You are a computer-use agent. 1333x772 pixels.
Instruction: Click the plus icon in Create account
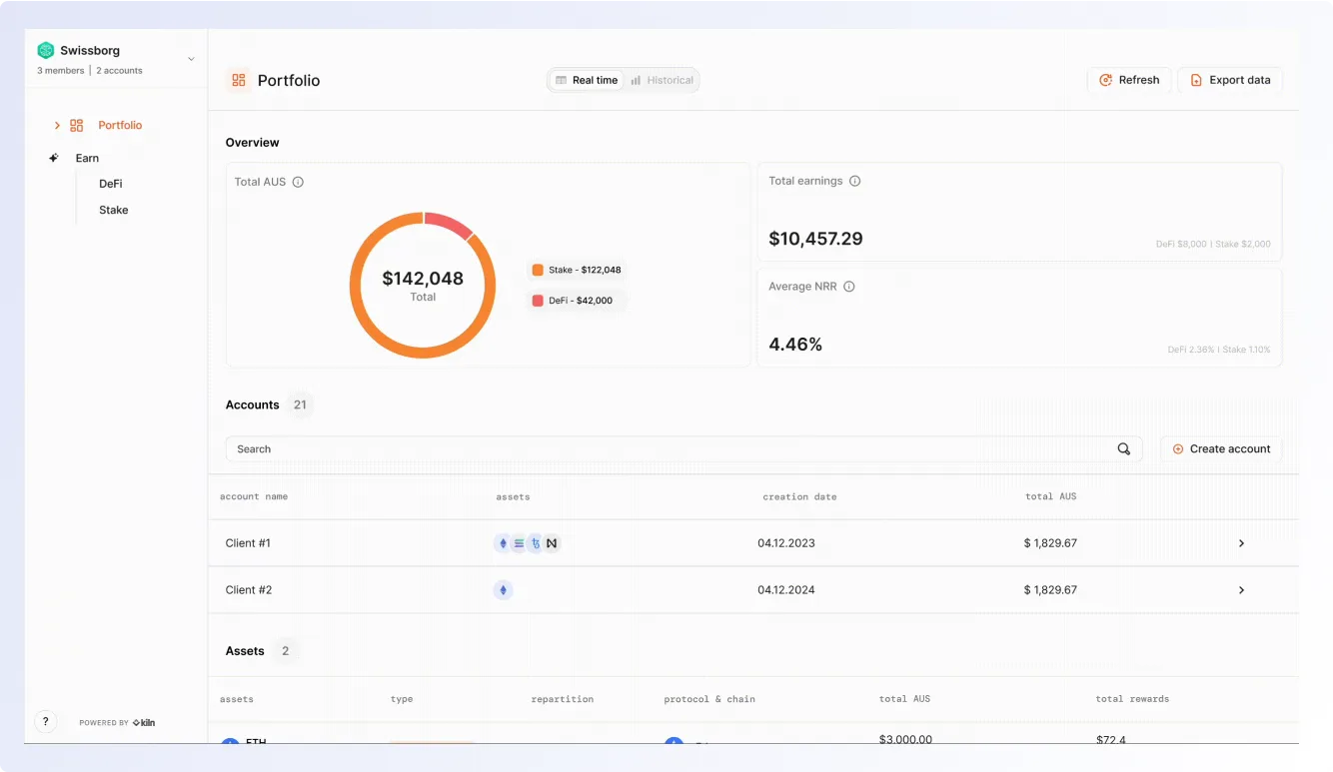[x=1178, y=449]
